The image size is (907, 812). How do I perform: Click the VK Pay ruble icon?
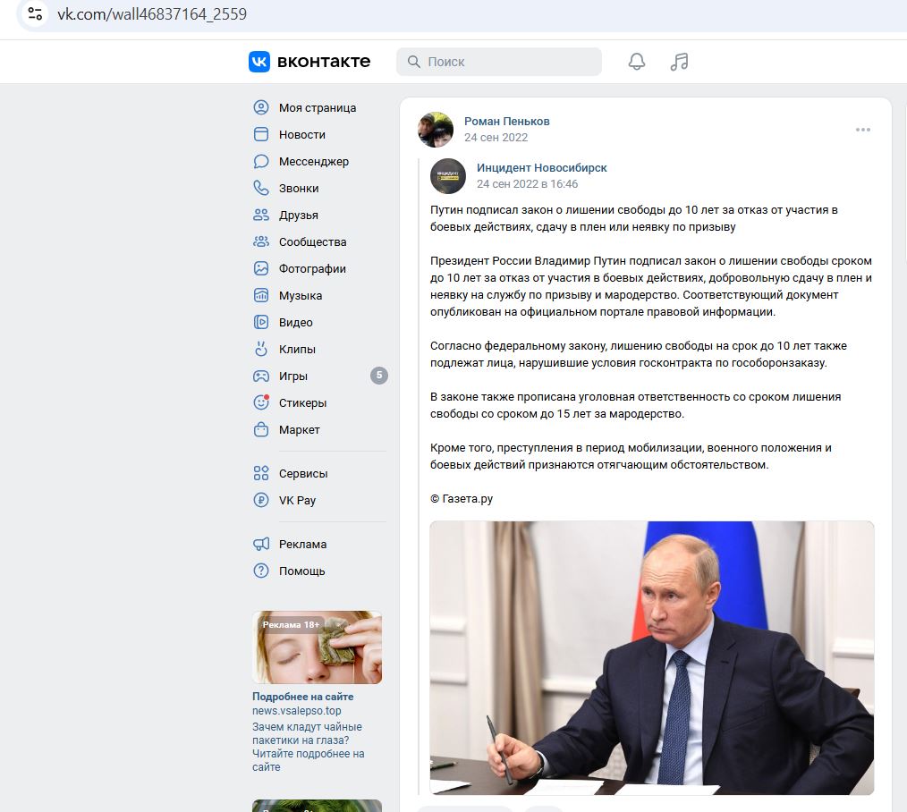pyautogui.click(x=261, y=500)
